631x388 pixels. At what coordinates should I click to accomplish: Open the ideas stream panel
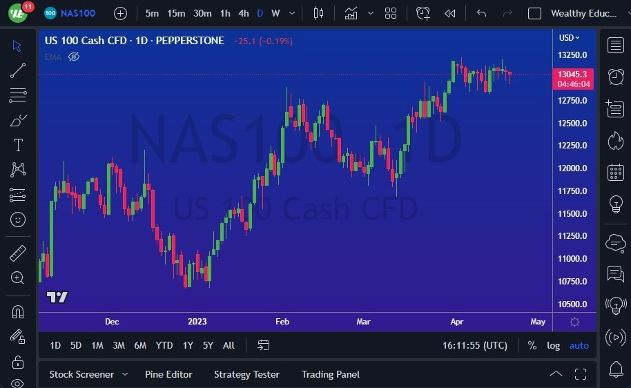coord(616,306)
